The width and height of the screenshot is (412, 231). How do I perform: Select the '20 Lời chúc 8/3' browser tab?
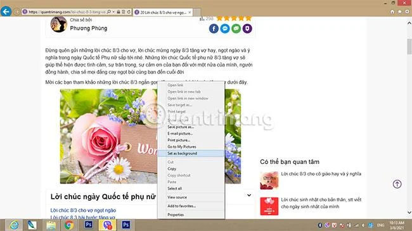point(163,12)
